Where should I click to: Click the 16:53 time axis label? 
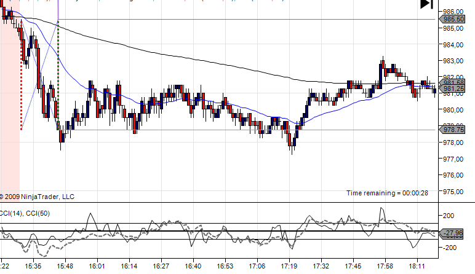click(x=225, y=267)
